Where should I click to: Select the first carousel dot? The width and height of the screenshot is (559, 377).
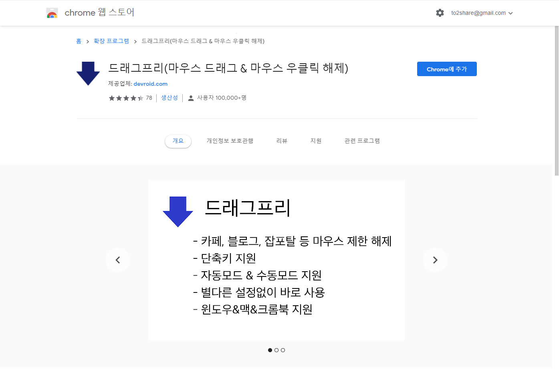coord(270,350)
